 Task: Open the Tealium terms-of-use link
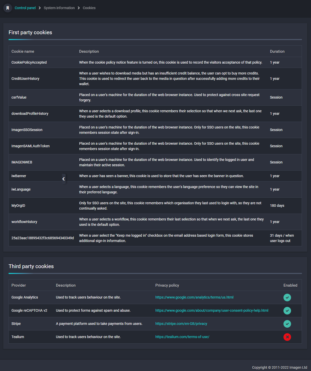click(x=182, y=337)
